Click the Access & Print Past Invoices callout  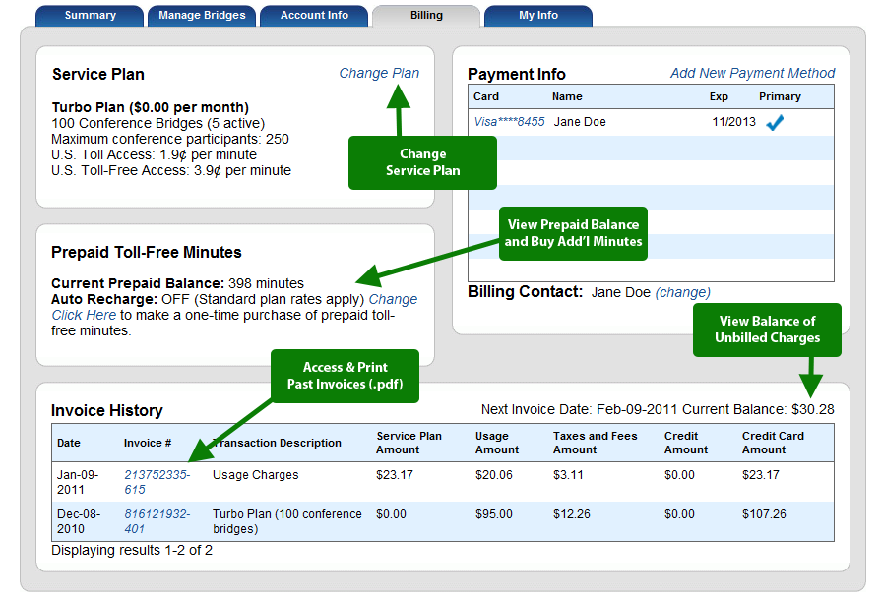344,376
